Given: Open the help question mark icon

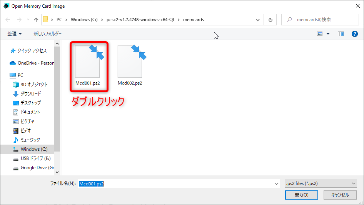Looking at the screenshot, I should tap(354, 34).
